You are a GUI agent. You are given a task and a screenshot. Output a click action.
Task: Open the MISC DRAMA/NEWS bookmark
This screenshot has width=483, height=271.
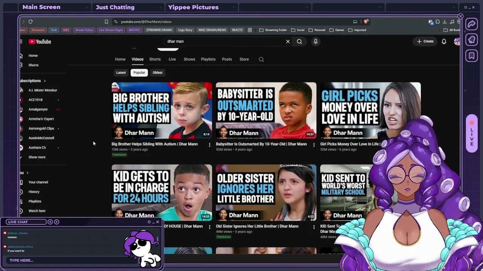point(212,30)
